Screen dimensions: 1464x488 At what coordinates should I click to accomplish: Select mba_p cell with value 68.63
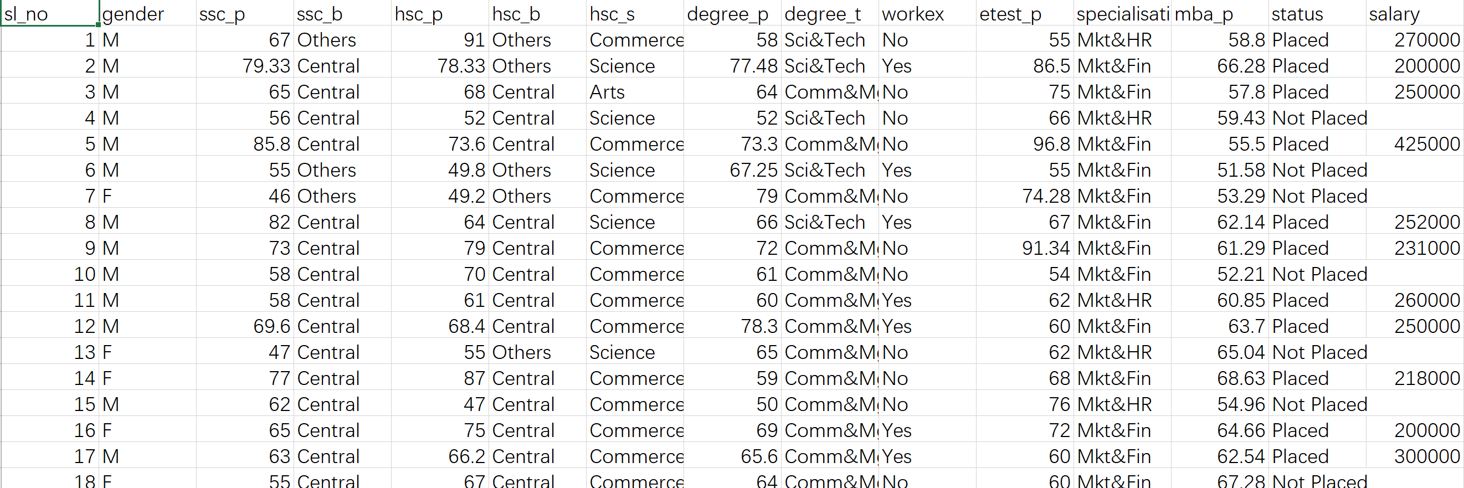point(1220,378)
